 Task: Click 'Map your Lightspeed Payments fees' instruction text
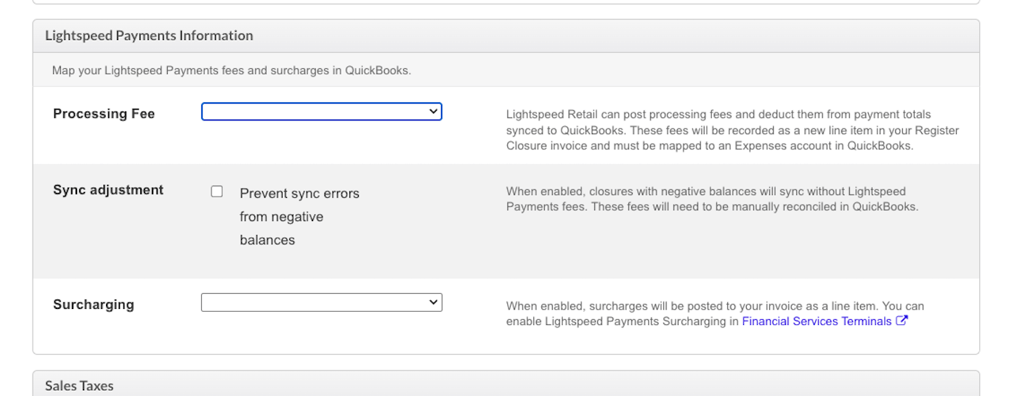point(231,70)
